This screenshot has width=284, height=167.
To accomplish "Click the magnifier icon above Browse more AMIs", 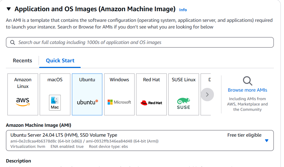I will (x=248, y=81).
